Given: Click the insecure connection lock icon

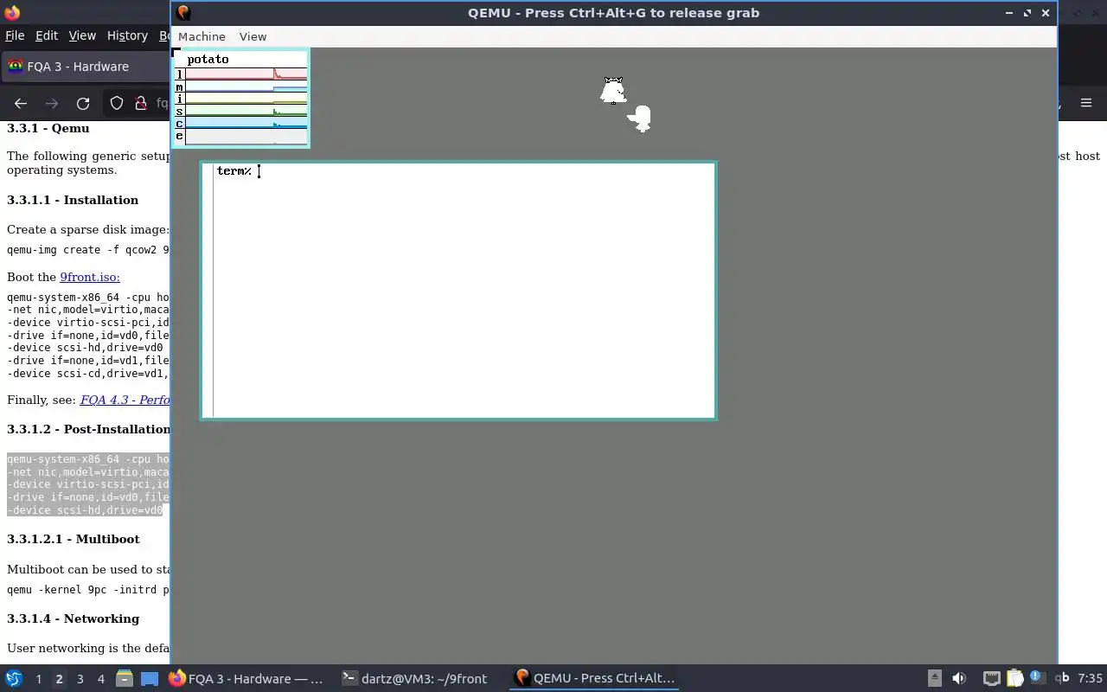Looking at the screenshot, I should point(141,104).
